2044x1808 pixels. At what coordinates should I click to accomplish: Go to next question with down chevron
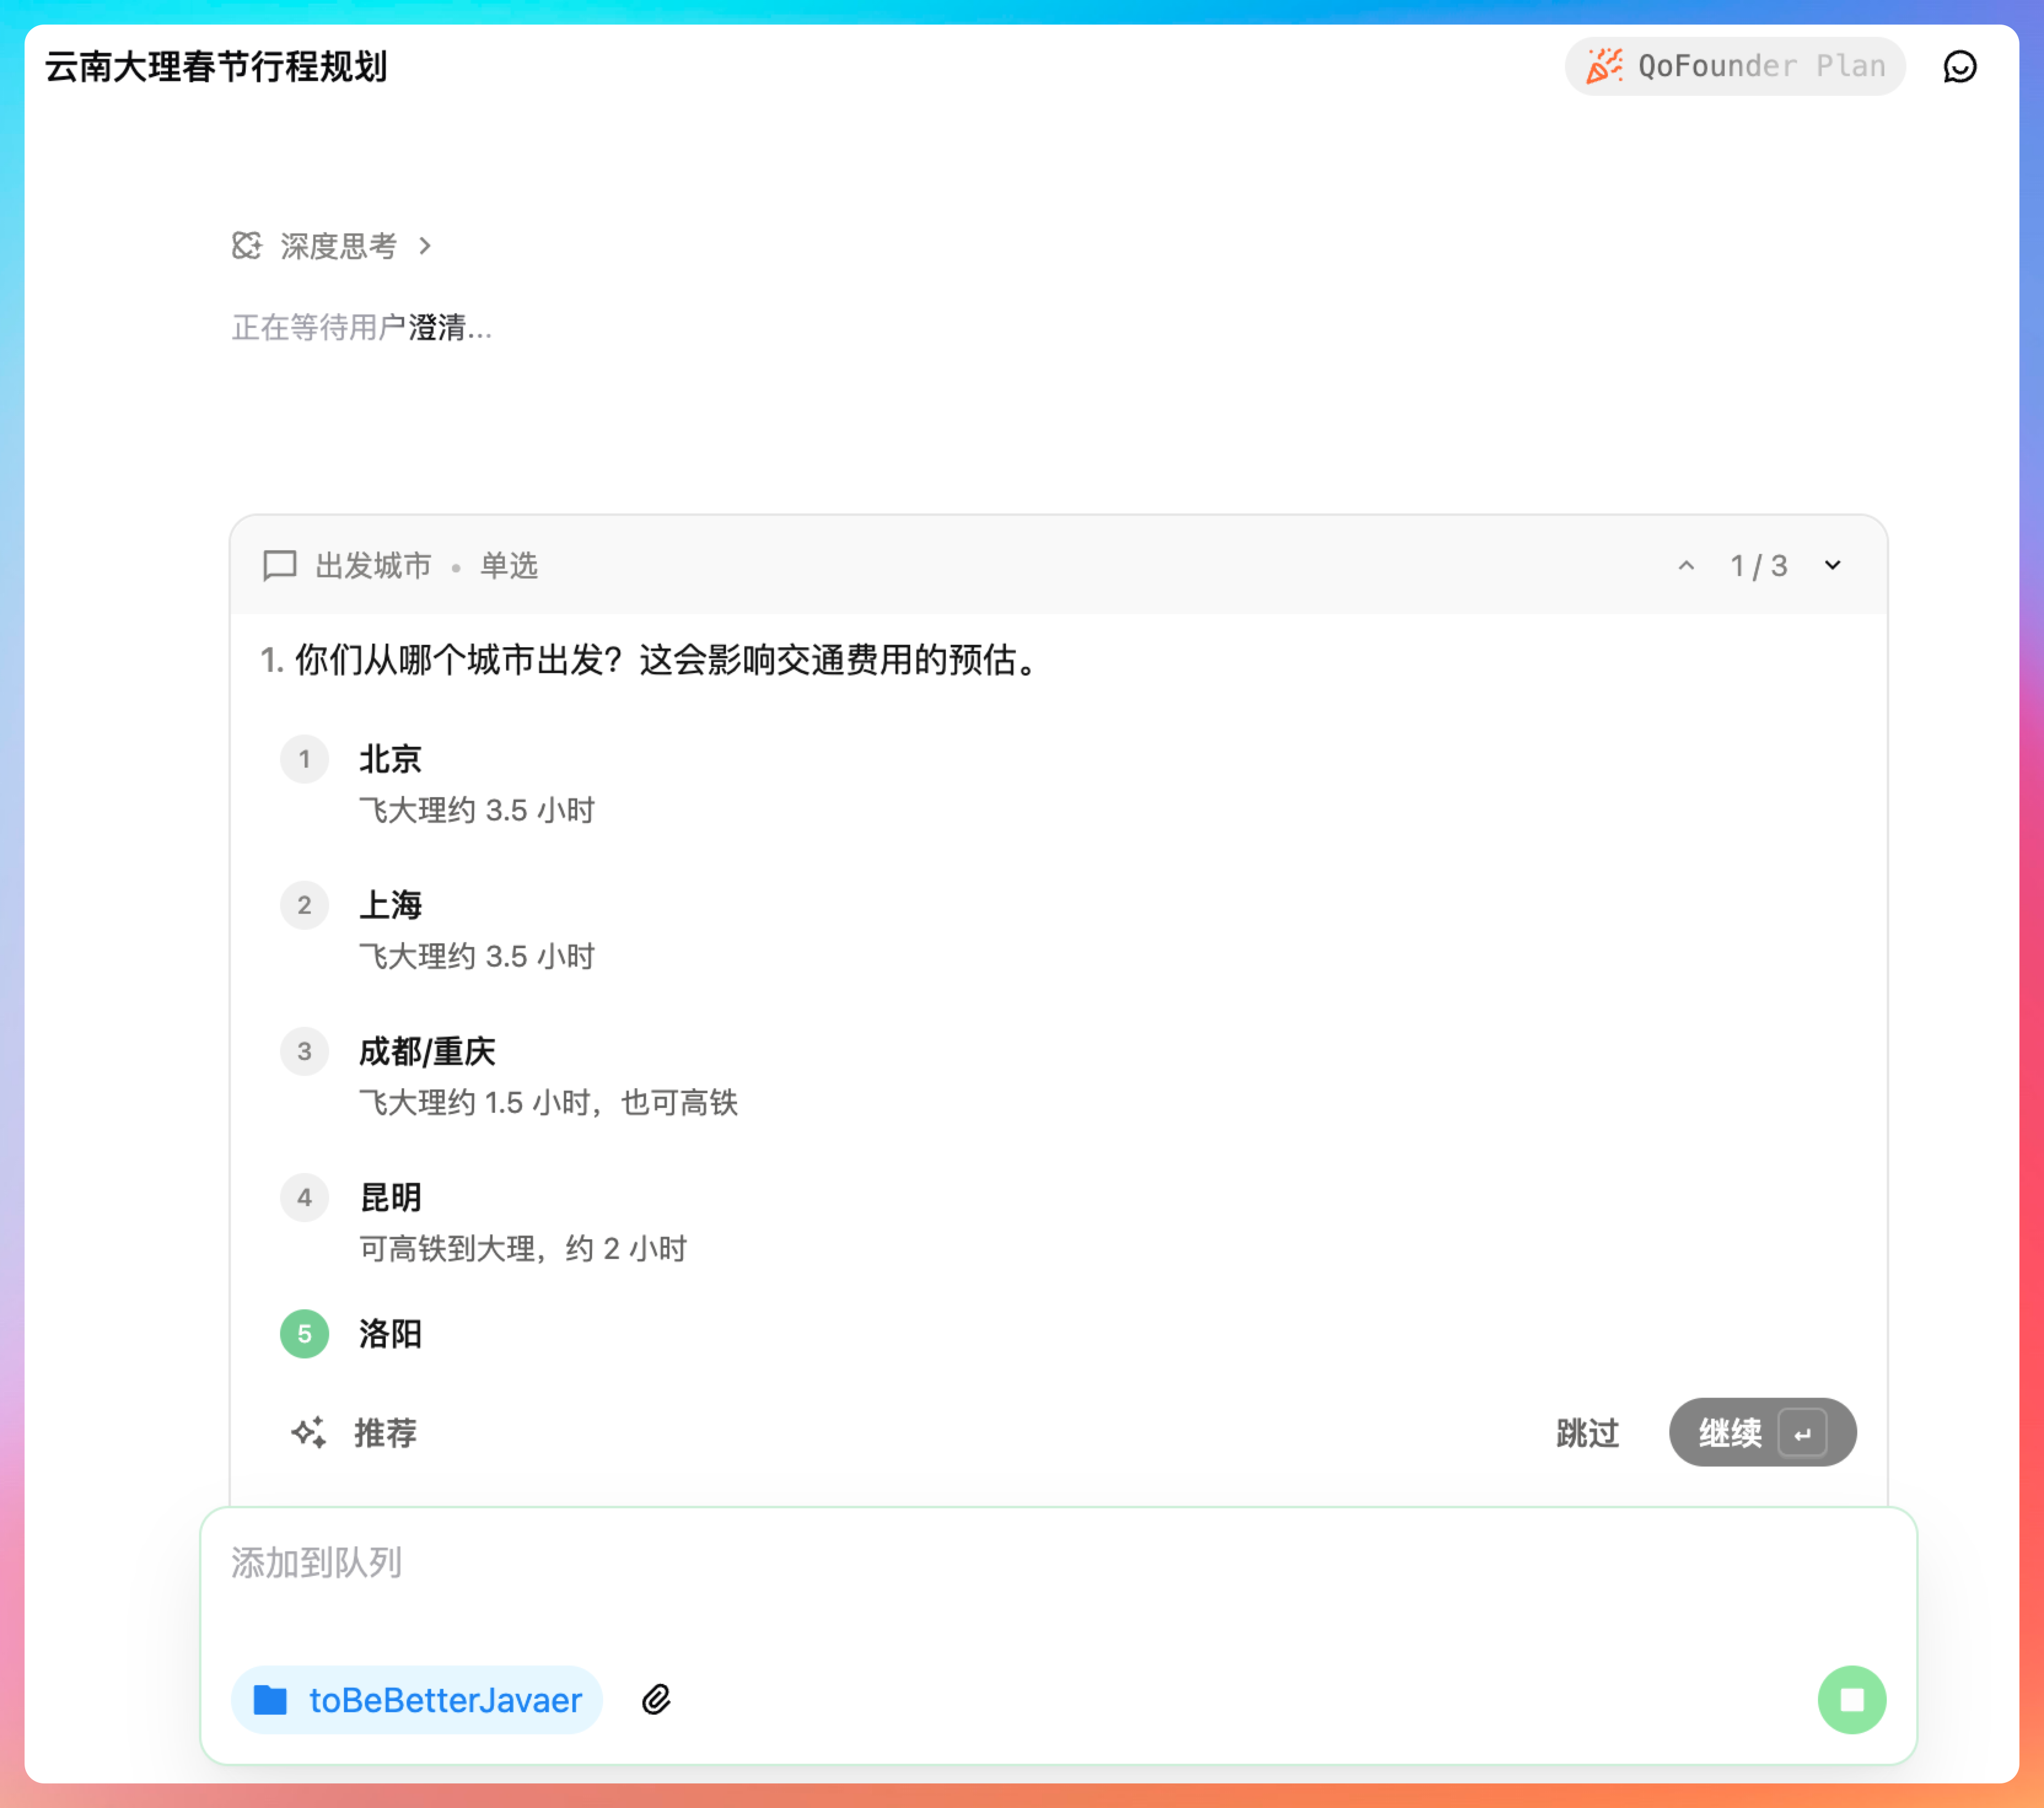(1832, 565)
